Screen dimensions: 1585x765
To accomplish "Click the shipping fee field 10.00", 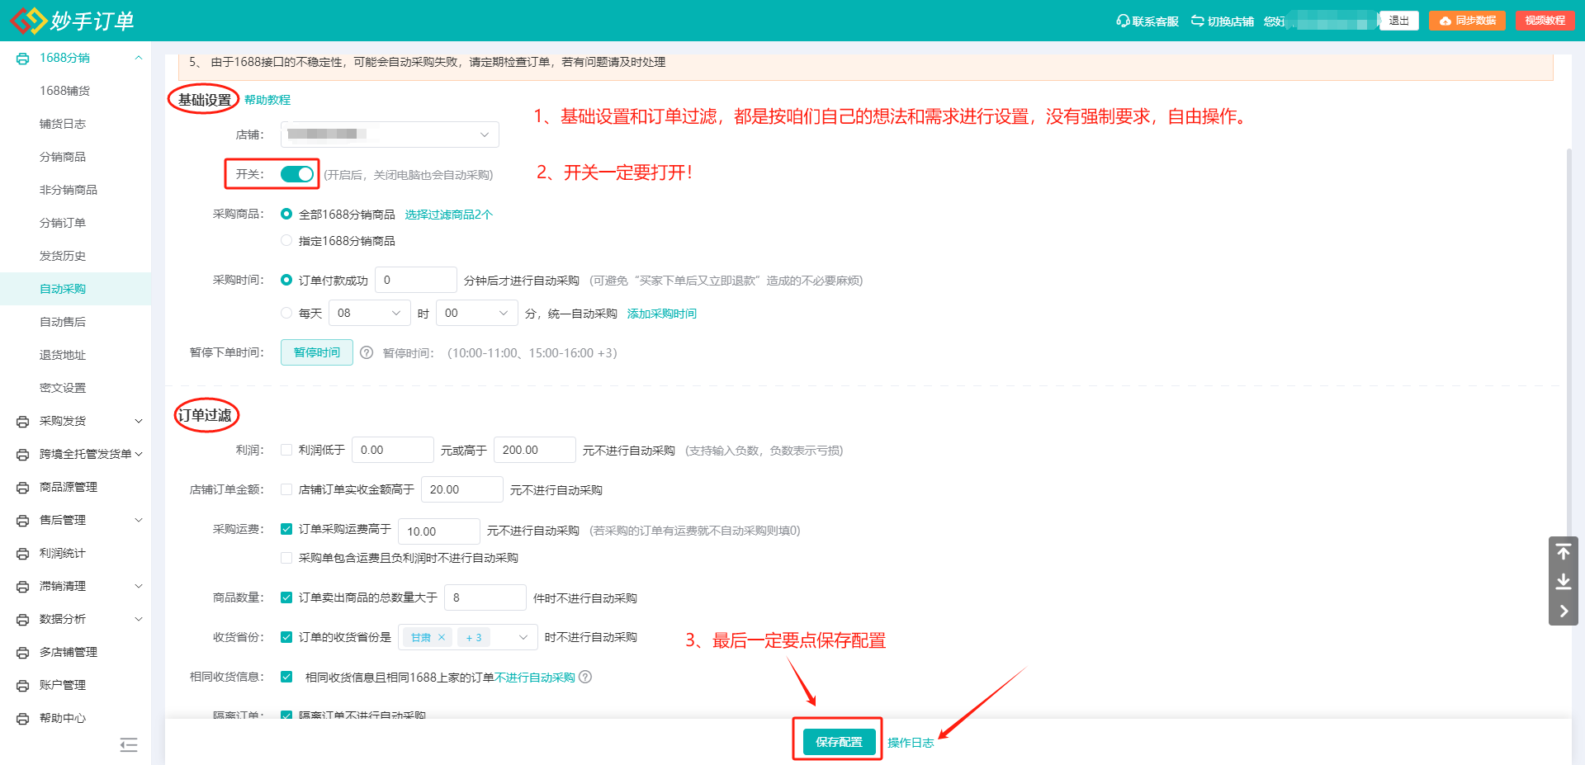I will coord(439,531).
